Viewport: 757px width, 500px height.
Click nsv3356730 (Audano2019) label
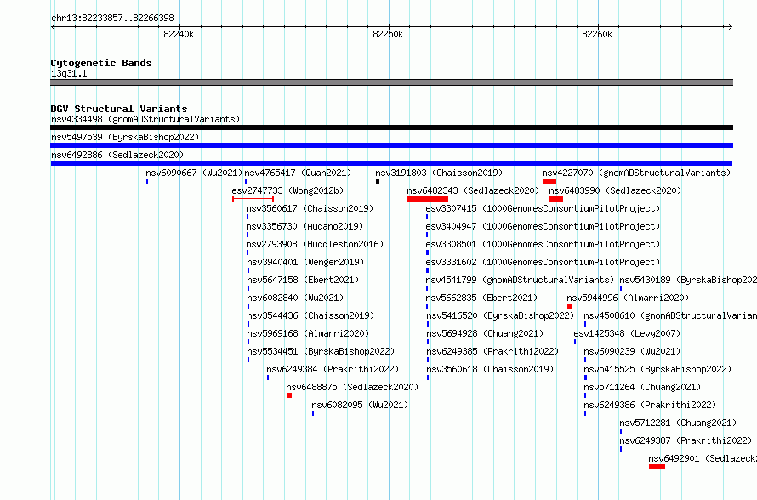pos(305,226)
